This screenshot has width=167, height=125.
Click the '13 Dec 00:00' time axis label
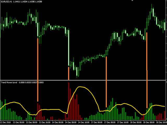[19, 122]
